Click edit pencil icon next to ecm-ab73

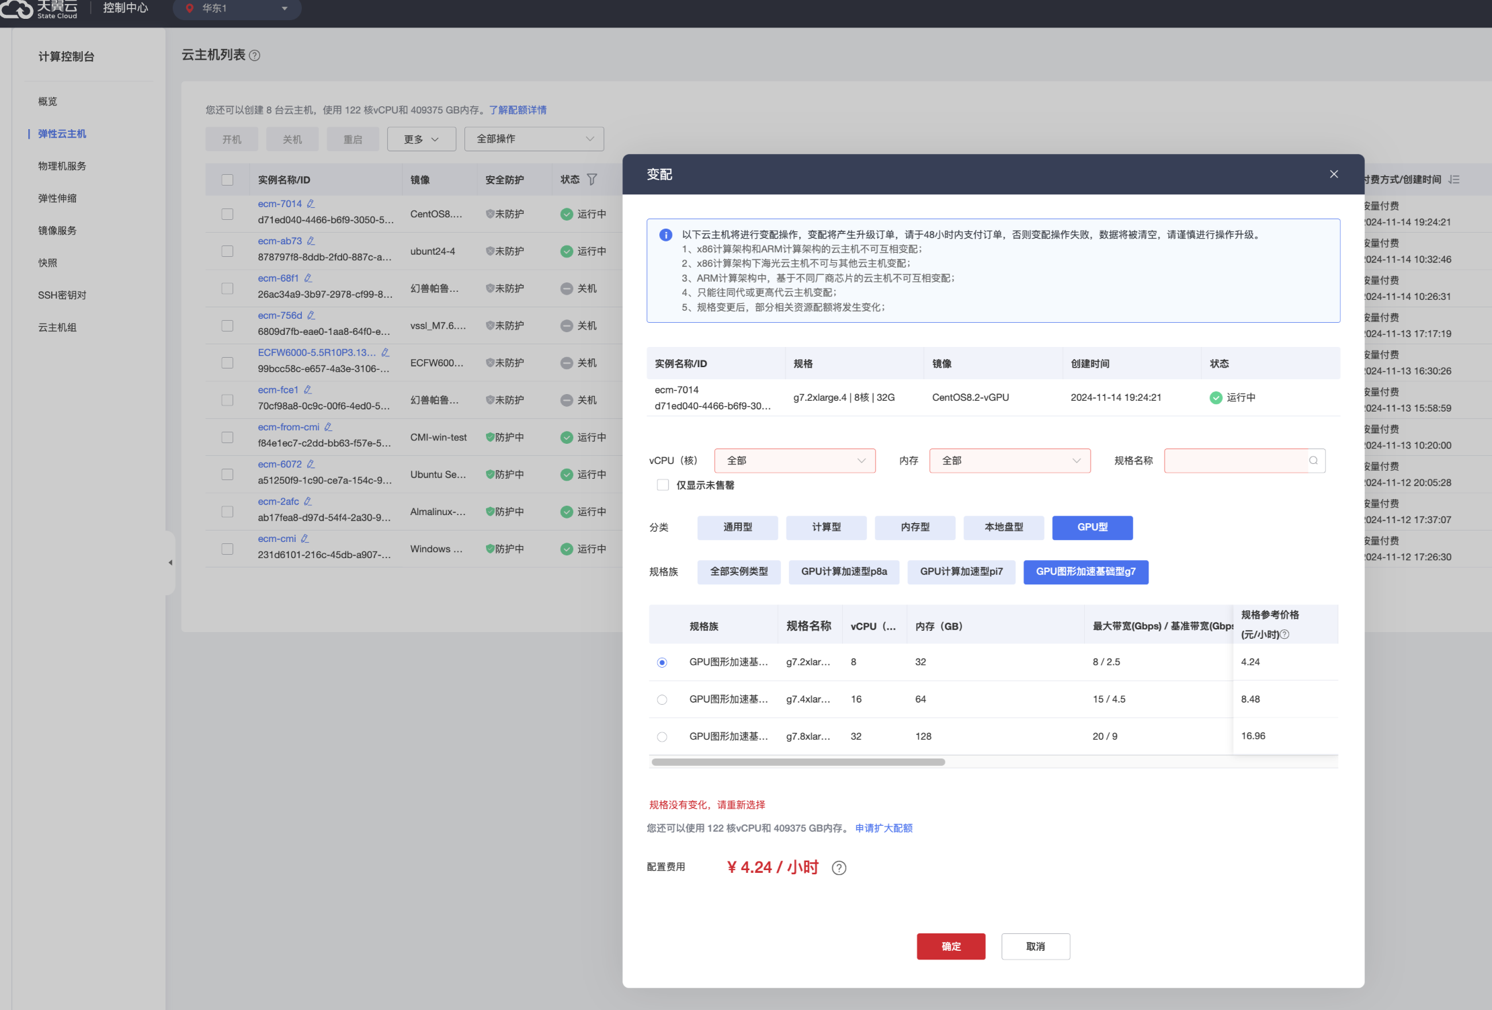point(310,241)
